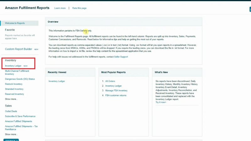This screenshot has width=251, height=141.
Task: Click Try it now link
Action: (161, 102)
